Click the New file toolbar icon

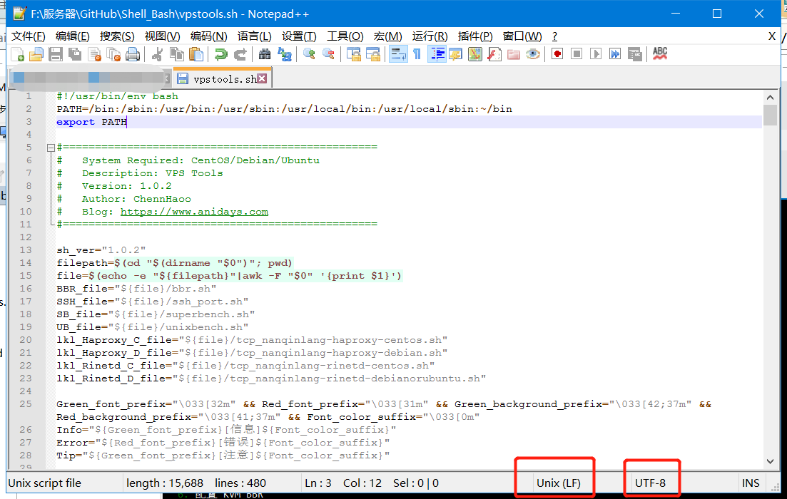[x=18, y=54]
